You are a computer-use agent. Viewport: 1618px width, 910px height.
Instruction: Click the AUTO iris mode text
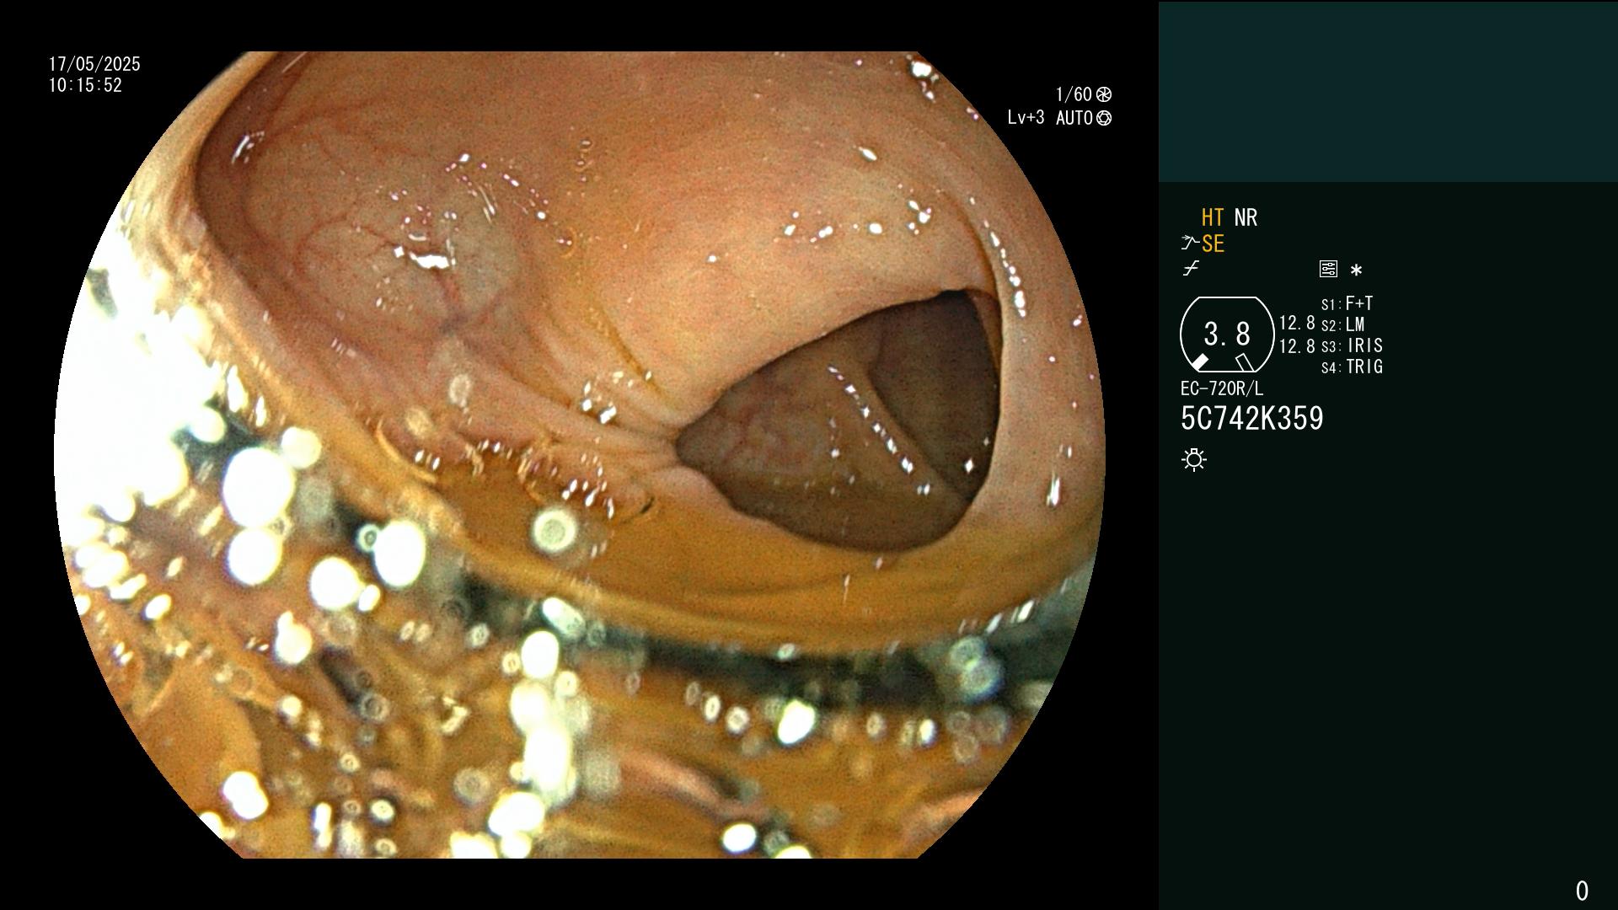point(1074,118)
